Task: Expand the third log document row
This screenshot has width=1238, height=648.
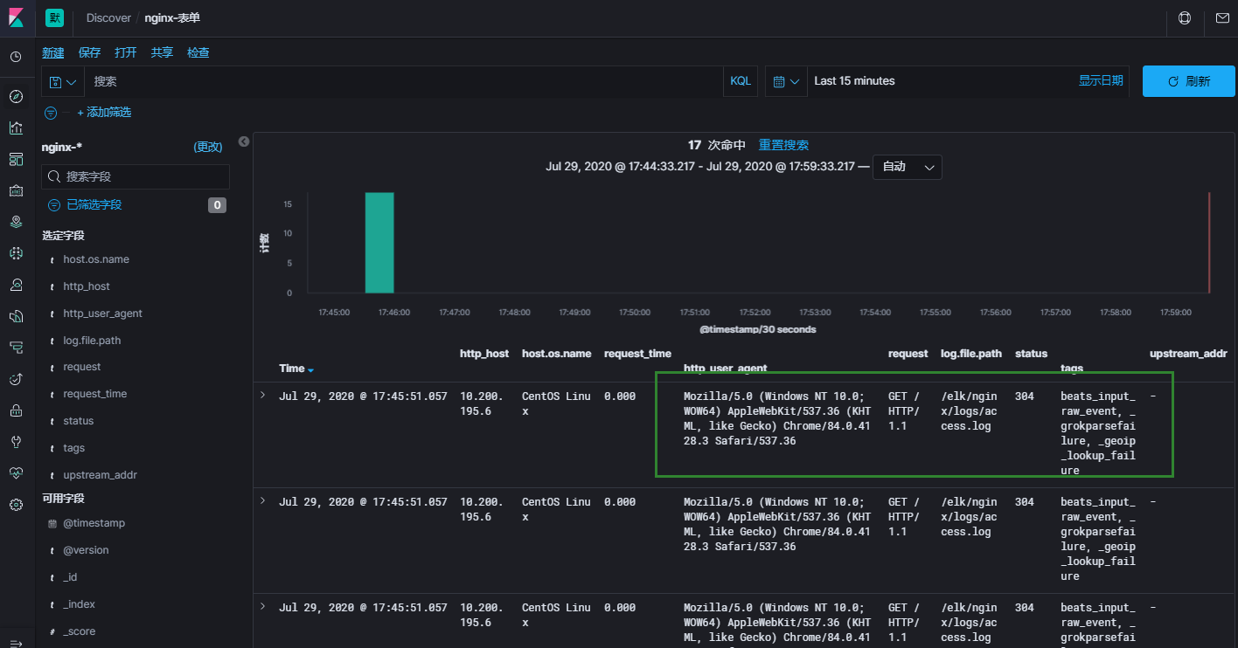Action: point(262,608)
